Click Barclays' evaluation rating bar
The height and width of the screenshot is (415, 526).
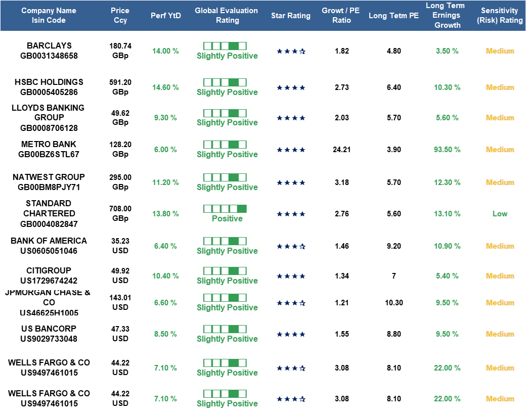225,46
